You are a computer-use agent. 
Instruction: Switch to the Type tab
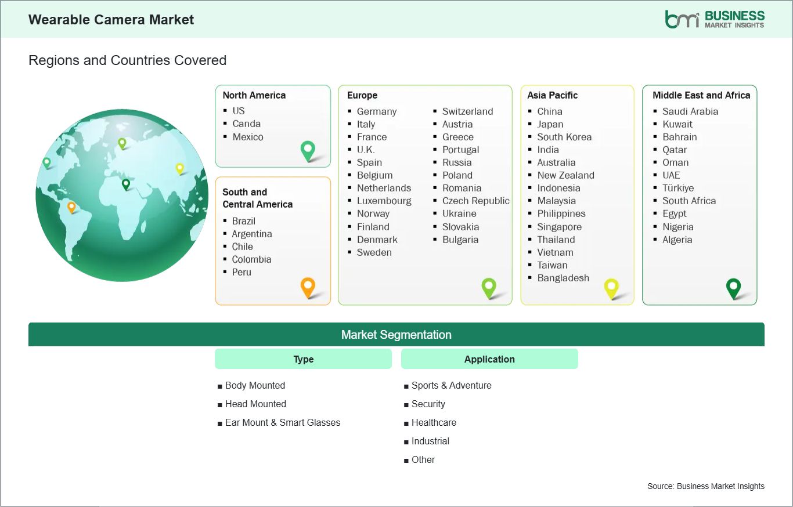pos(303,358)
